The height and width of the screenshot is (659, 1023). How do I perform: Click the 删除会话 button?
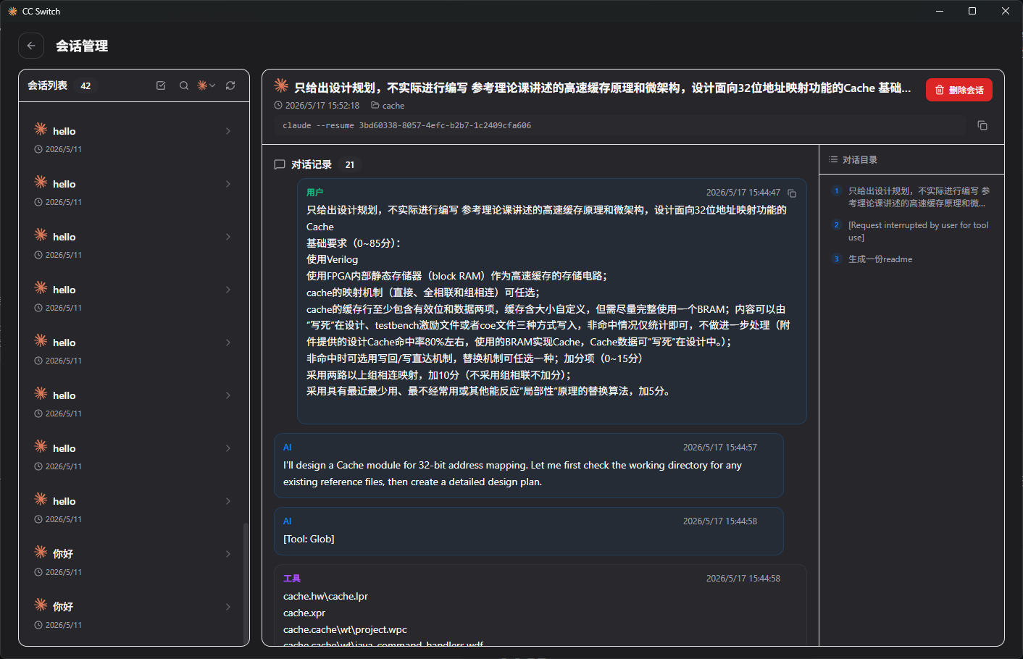pos(959,90)
